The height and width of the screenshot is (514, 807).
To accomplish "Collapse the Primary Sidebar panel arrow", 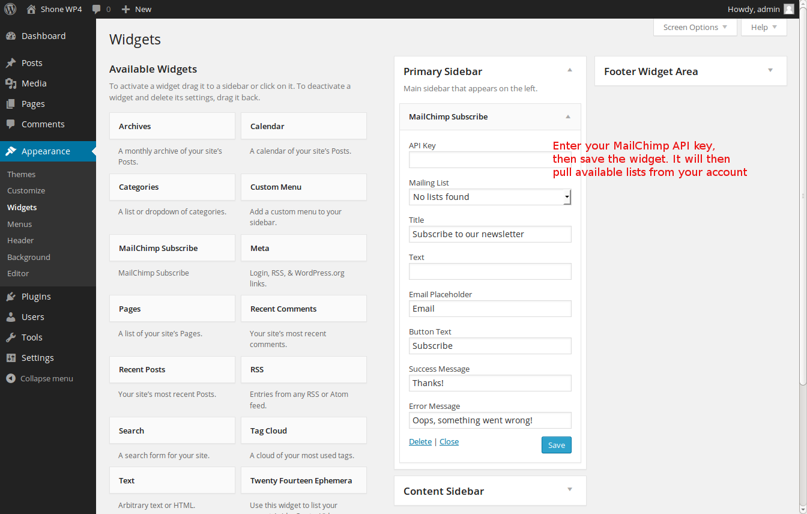I will point(570,70).
